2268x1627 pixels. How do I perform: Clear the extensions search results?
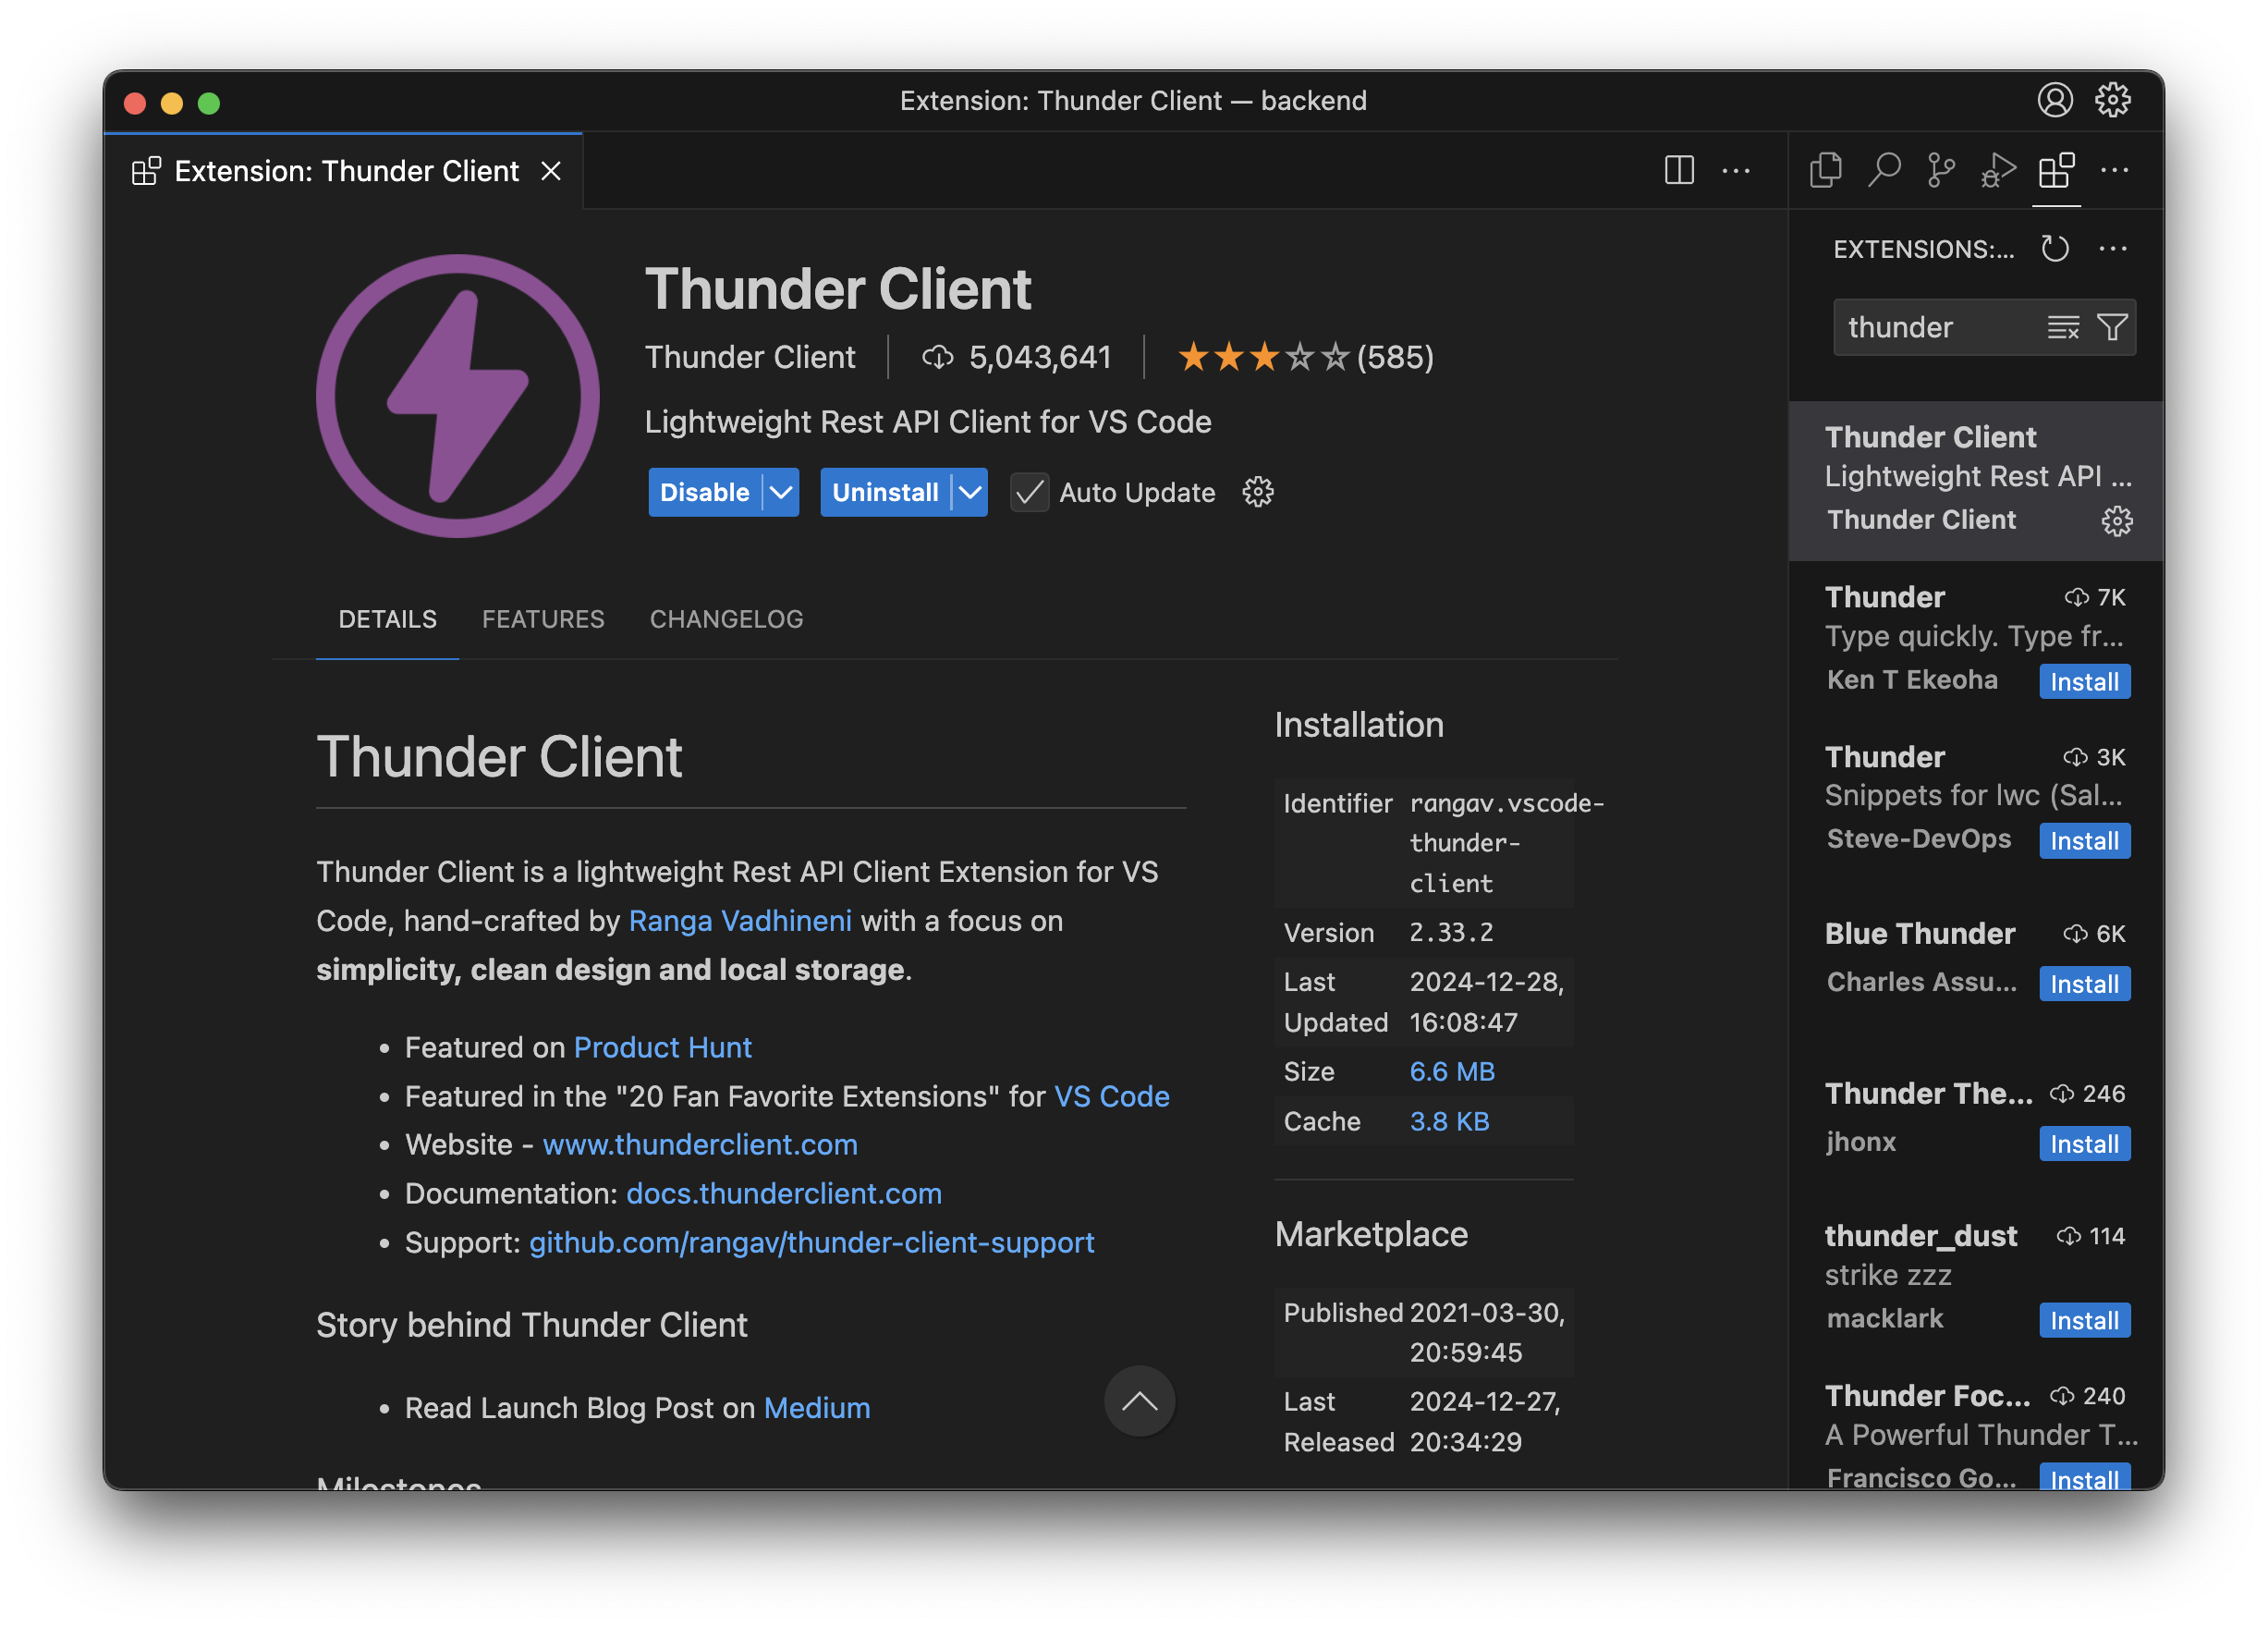(2063, 327)
